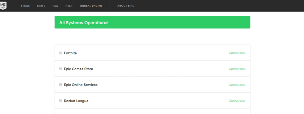The image size is (304, 114).
Task: Click Operational status for Epic Games Store
Action: point(237,69)
